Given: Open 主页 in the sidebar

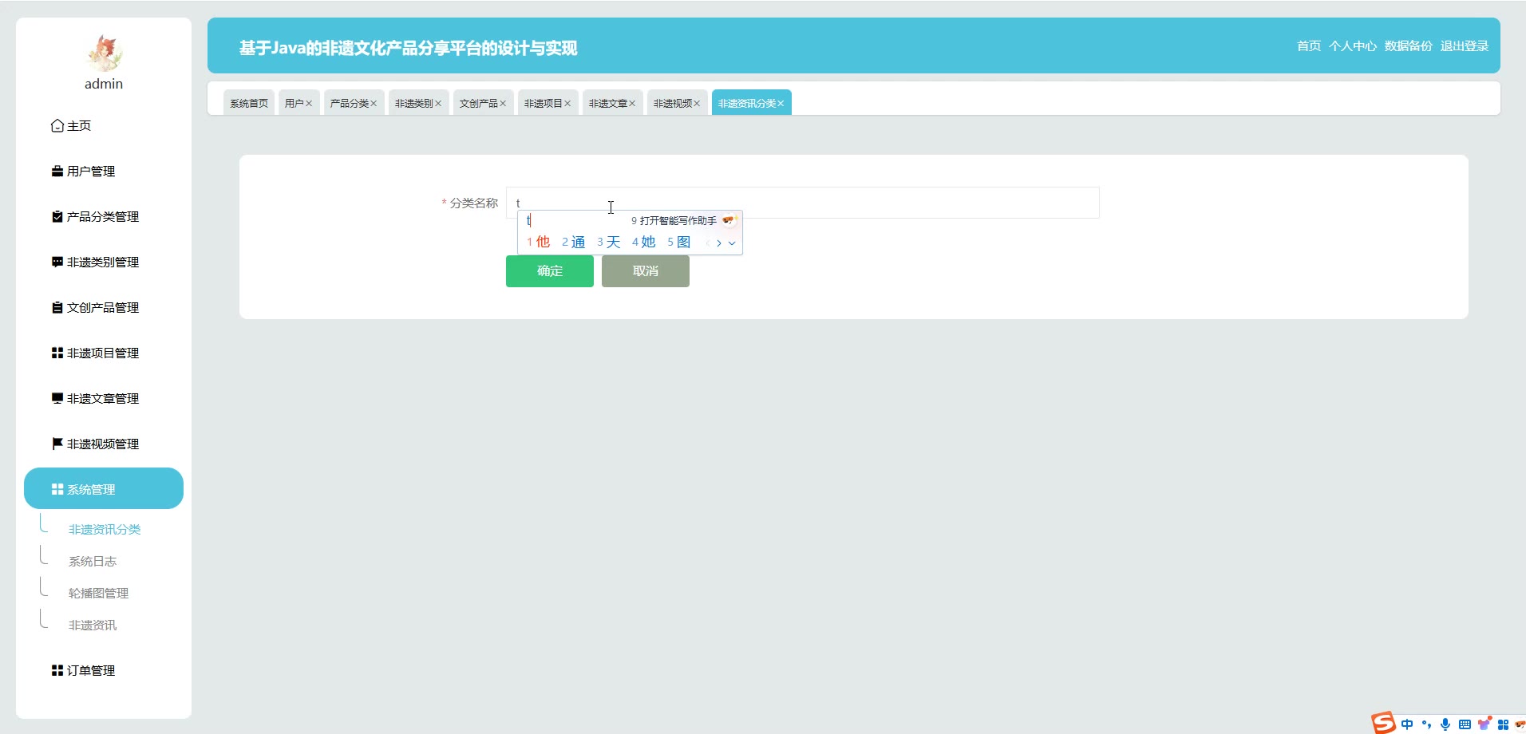Looking at the screenshot, I should point(104,126).
